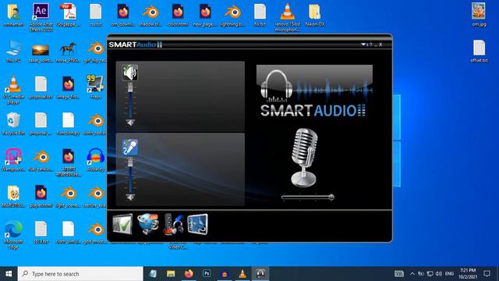Select the function.py file
The width and height of the screenshot is (499, 281).
click(68, 123)
